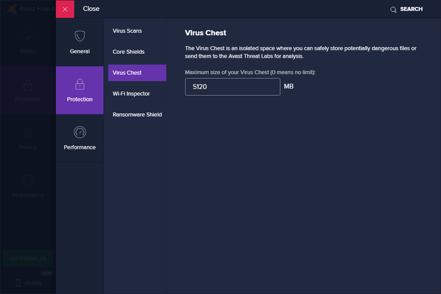Open the General settings tab
The width and height of the screenshot is (441, 294).
pos(79,42)
